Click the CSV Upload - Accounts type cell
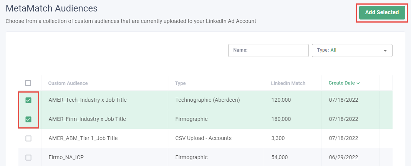Image resolution: width=411 pixels, height=166 pixels. click(203, 138)
